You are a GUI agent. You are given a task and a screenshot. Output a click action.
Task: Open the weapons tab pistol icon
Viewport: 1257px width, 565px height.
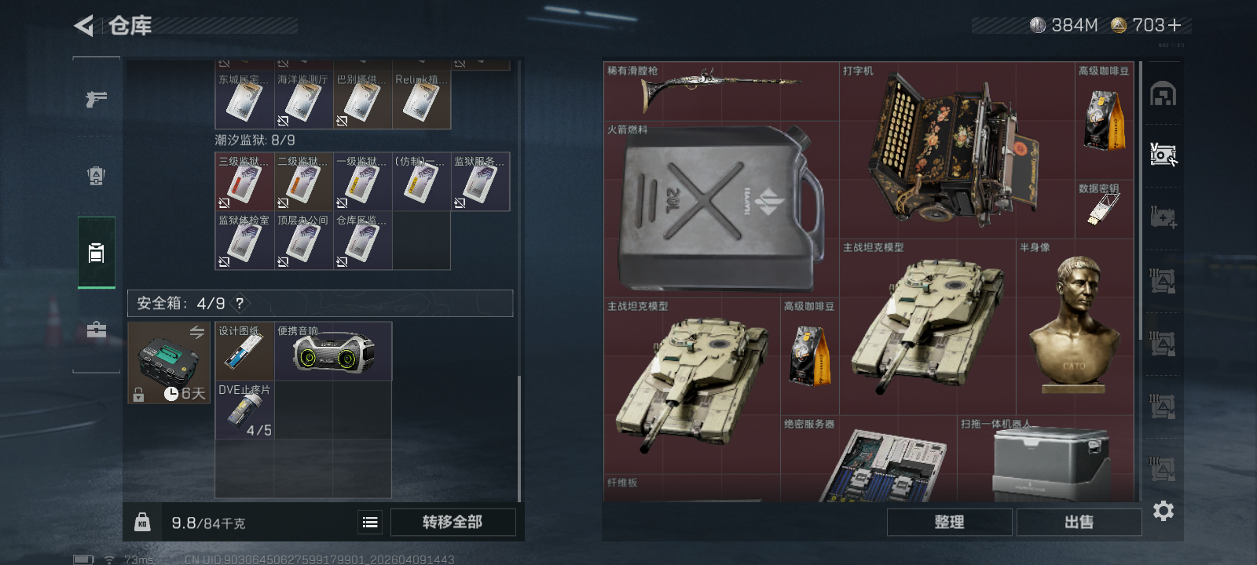tap(96, 99)
